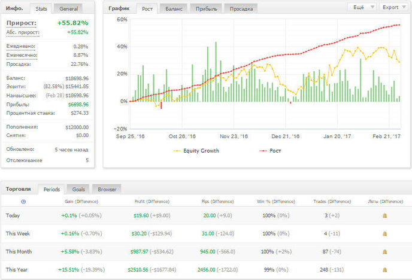Image resolution: width=412 pixels, height=280 pixels.
Task: Click the Profit (Difference) column header
Action: click(152, 202)
